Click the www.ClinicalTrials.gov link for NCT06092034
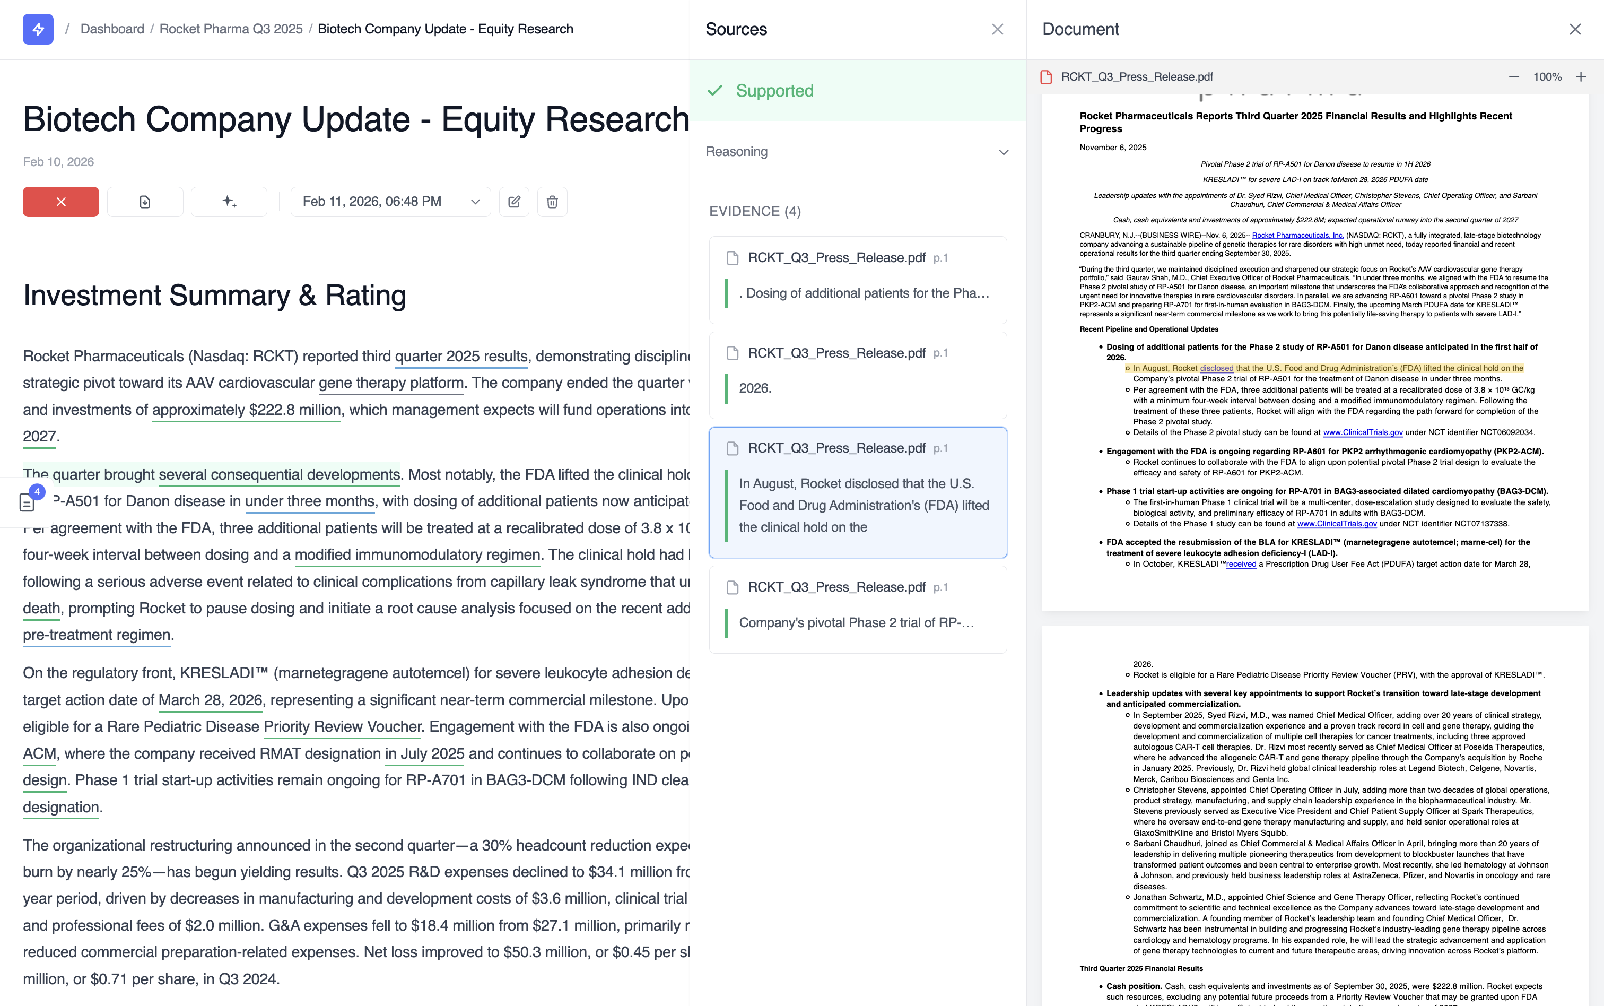 coord(1363,432)
